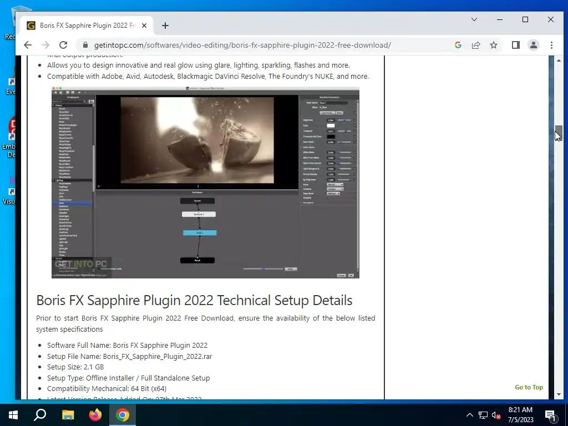Click 'Allows you to design innovative' bullet

click(198, 65)
